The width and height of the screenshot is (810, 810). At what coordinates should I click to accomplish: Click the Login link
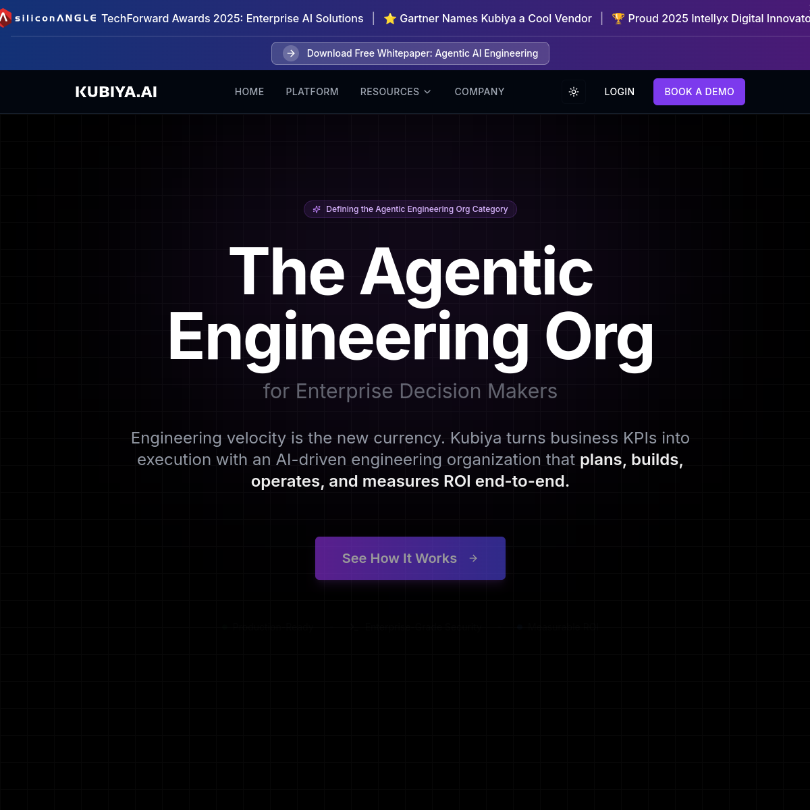click(x=619, y=92)
